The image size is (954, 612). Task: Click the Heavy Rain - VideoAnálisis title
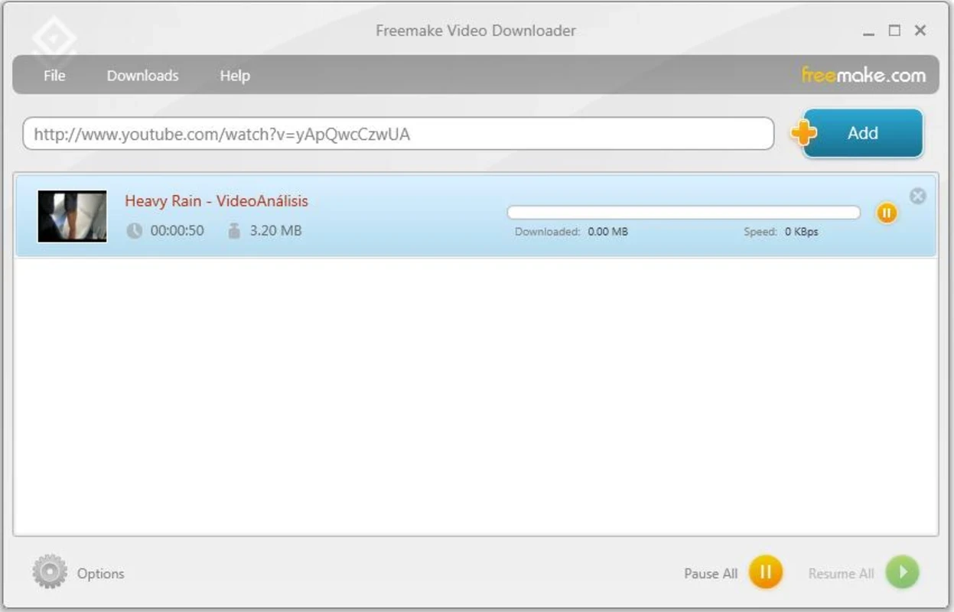point(217,201)
